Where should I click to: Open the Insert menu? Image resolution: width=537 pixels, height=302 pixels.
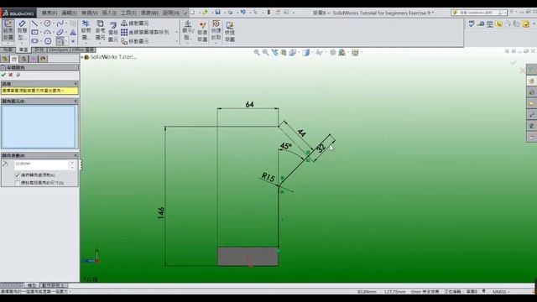pos(109,13)
